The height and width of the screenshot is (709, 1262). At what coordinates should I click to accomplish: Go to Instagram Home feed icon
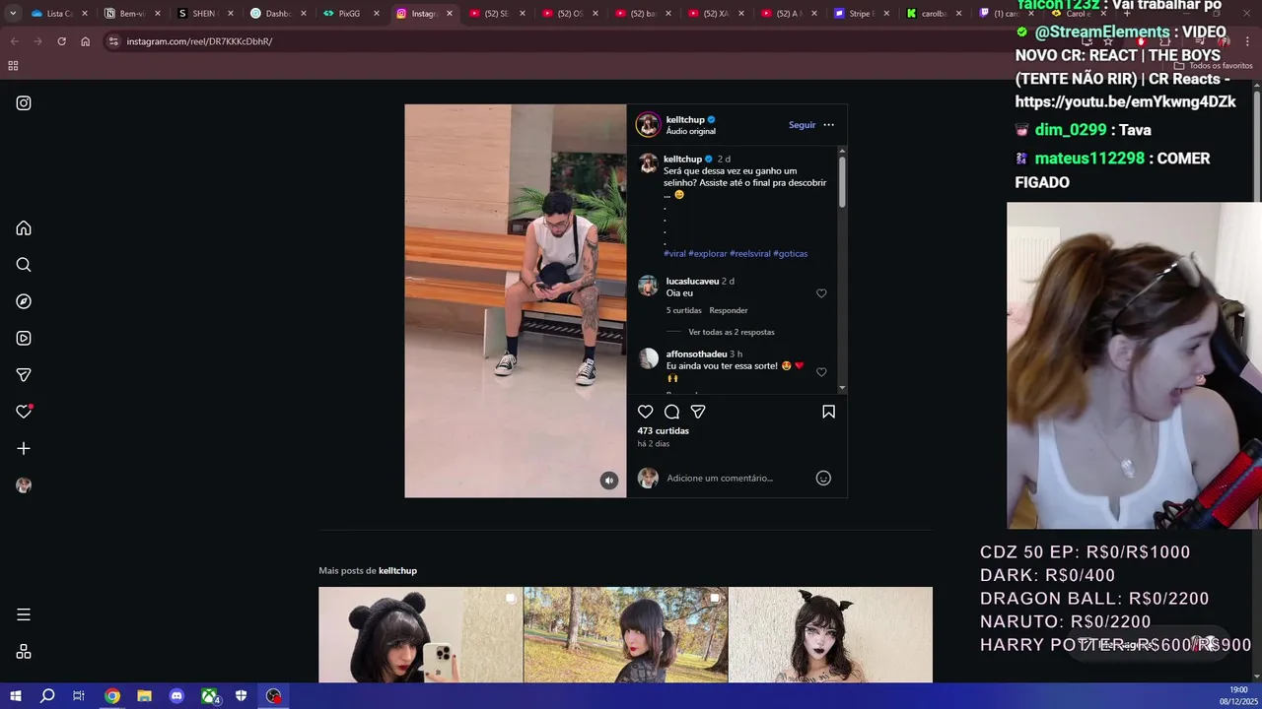pos(24,228)
